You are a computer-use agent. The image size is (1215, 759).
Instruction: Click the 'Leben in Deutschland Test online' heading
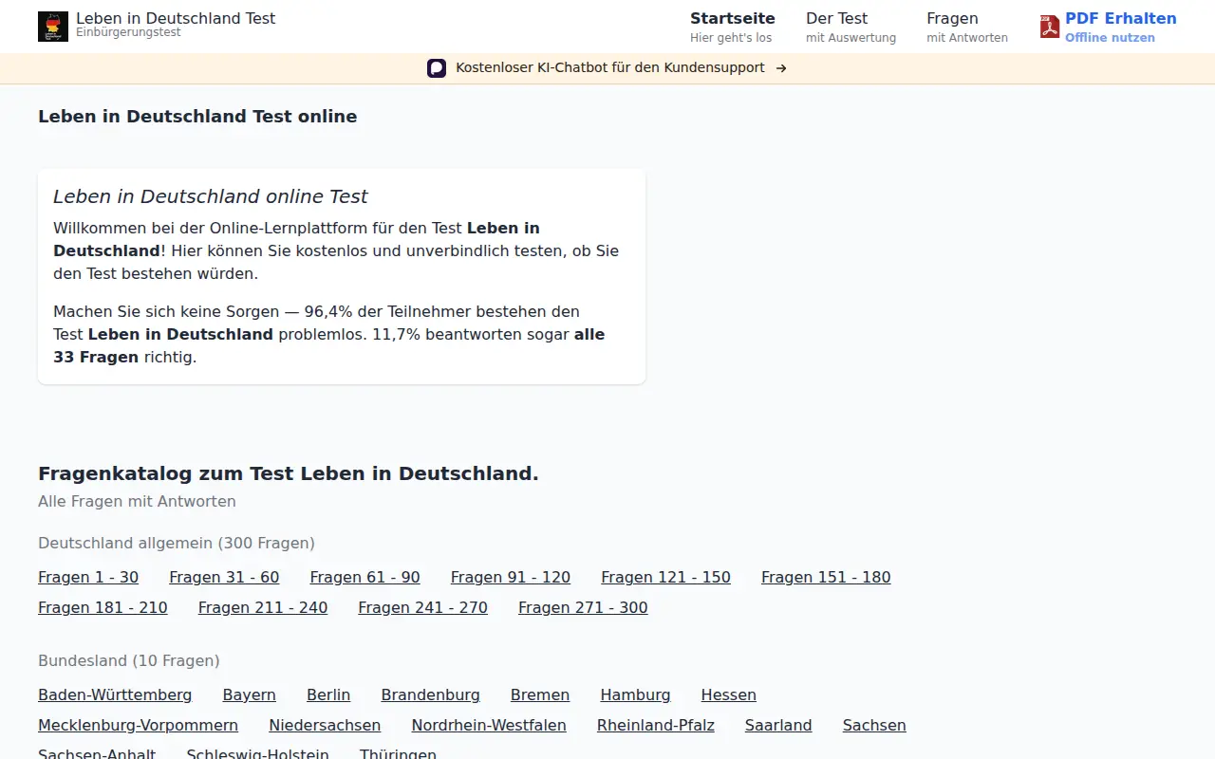pos(197,117)
